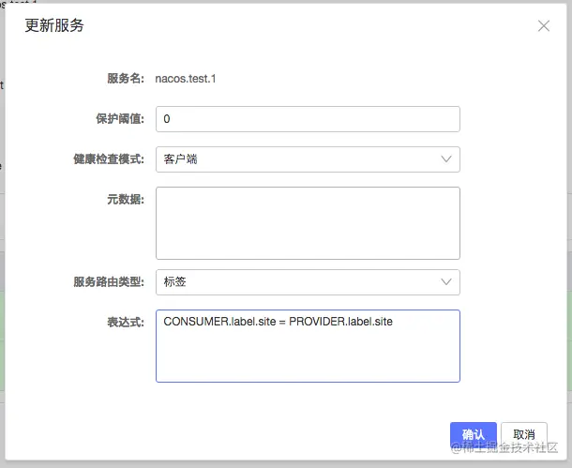Click the 更新服务 dialog title
This screenshot has height=468, width=572.
[54, 25]
